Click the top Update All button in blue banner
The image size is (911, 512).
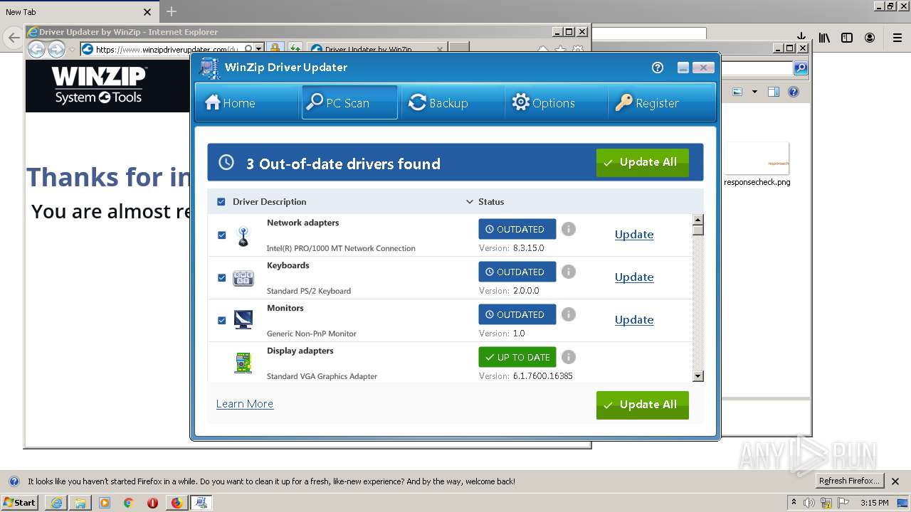[x=643, y=162]
